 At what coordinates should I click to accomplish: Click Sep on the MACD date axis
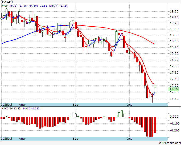(76, 139)
